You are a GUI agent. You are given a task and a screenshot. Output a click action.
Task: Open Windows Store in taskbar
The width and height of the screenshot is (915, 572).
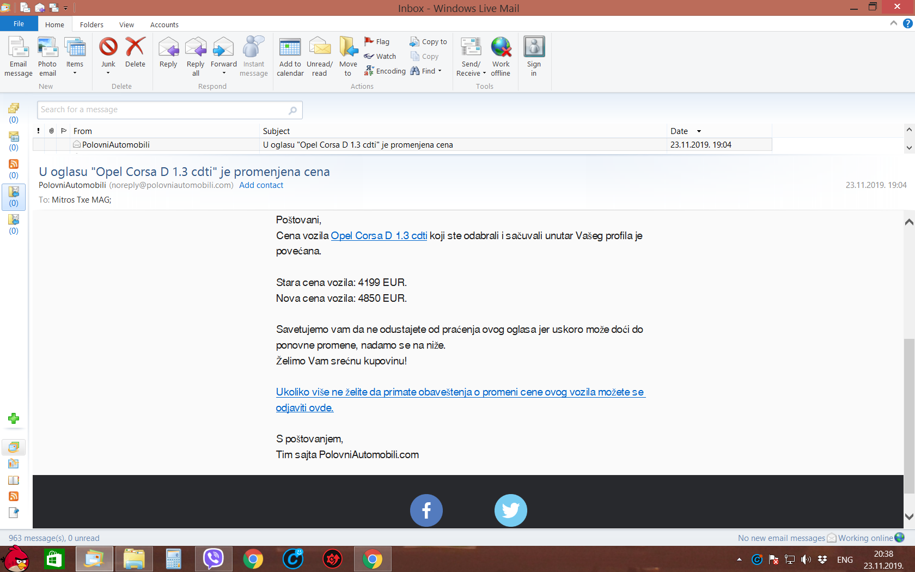(x=54, y=559)
